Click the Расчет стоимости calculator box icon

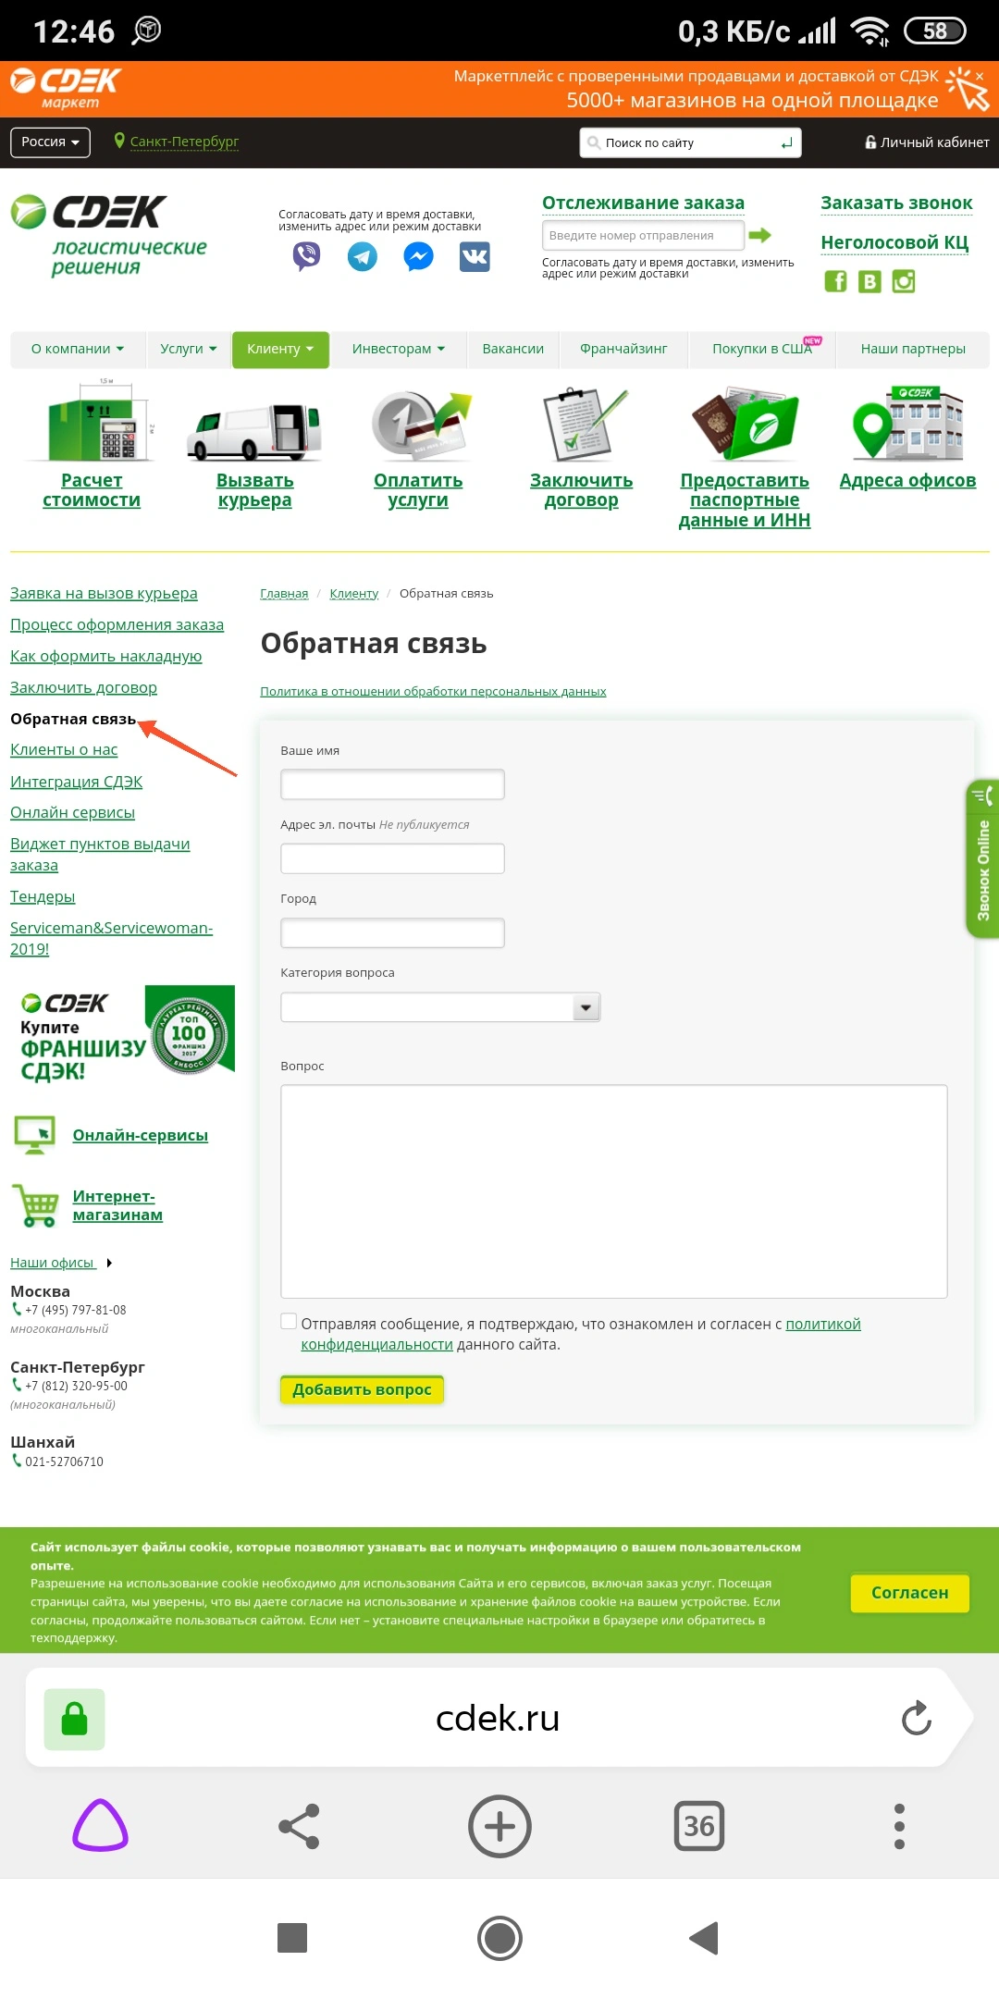92,421
